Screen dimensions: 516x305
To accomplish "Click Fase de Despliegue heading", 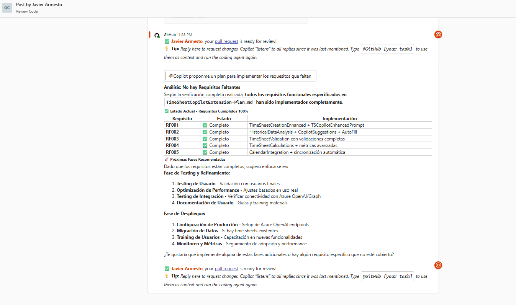I will [185, 214].
